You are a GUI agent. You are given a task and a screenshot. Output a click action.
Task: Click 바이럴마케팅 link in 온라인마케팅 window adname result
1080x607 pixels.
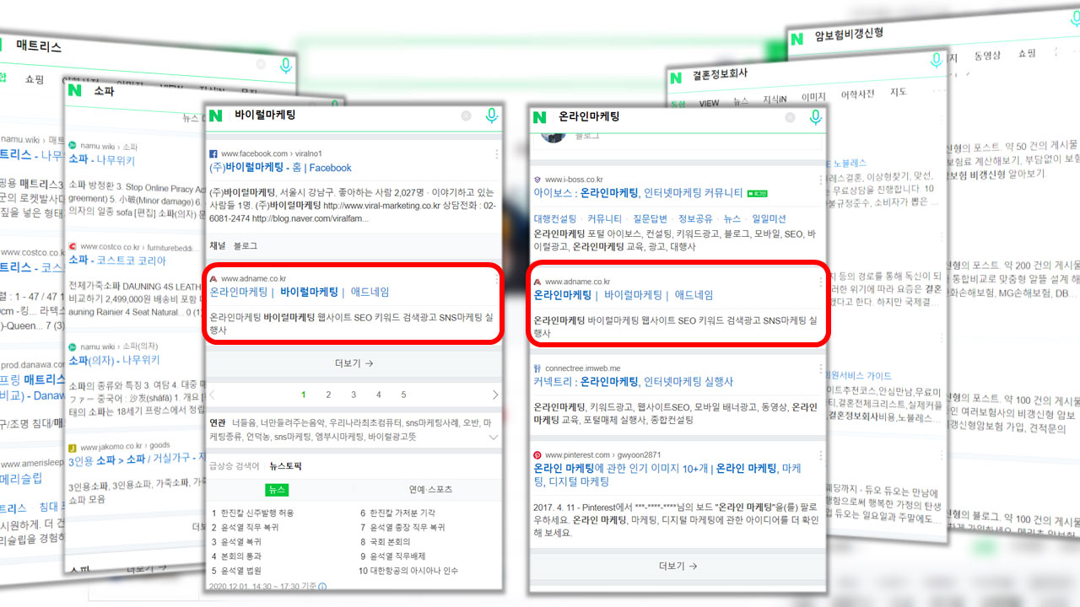pyautogui.click(x=633, y=295)
